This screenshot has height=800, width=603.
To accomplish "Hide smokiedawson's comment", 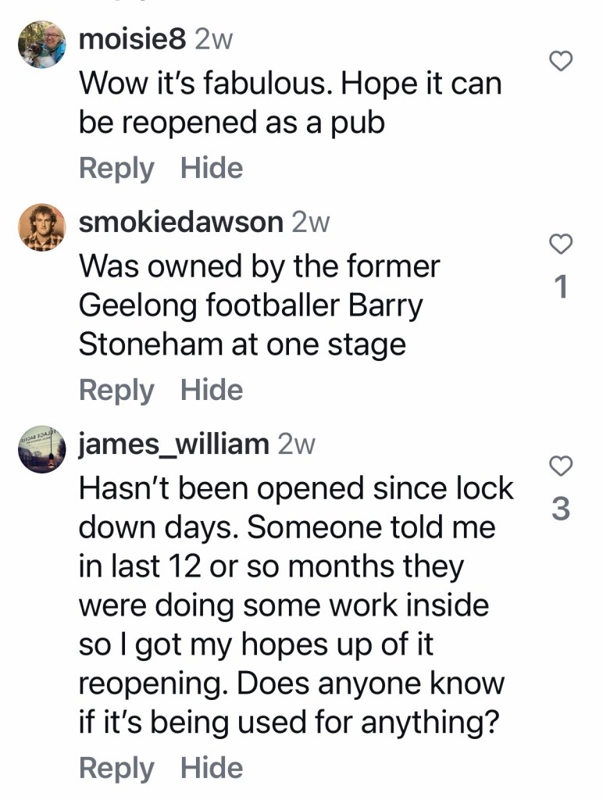I will pos(212,390).
